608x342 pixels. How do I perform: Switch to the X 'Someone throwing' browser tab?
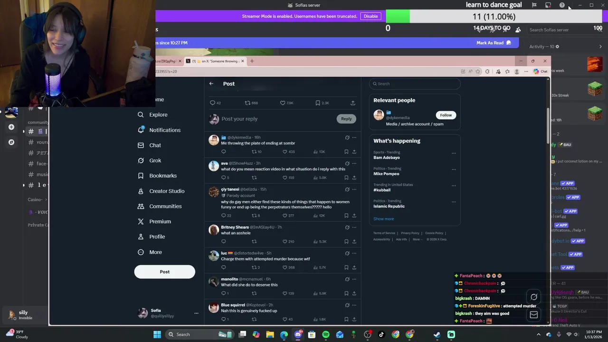(215, 61)
